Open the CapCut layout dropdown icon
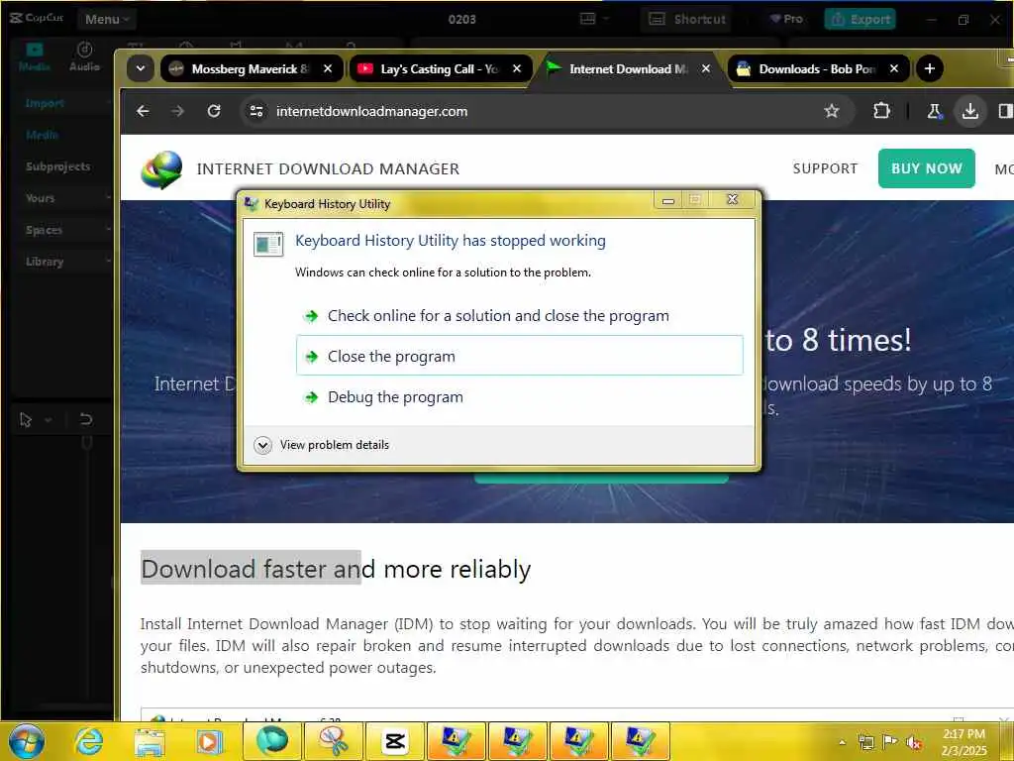 coord(594,19)
